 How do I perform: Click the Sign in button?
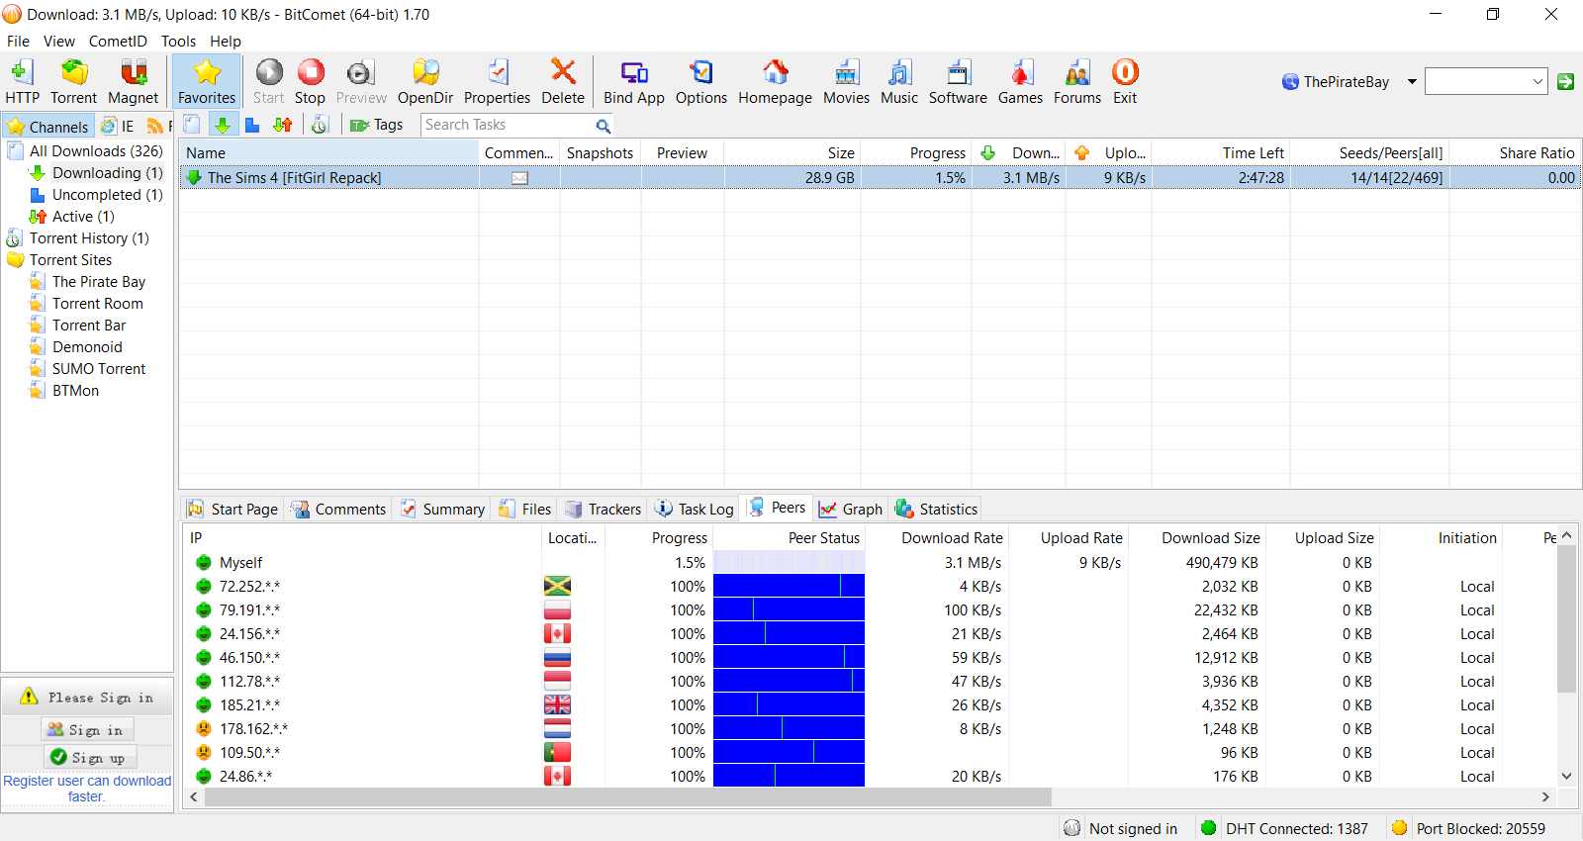click(87, 730)
